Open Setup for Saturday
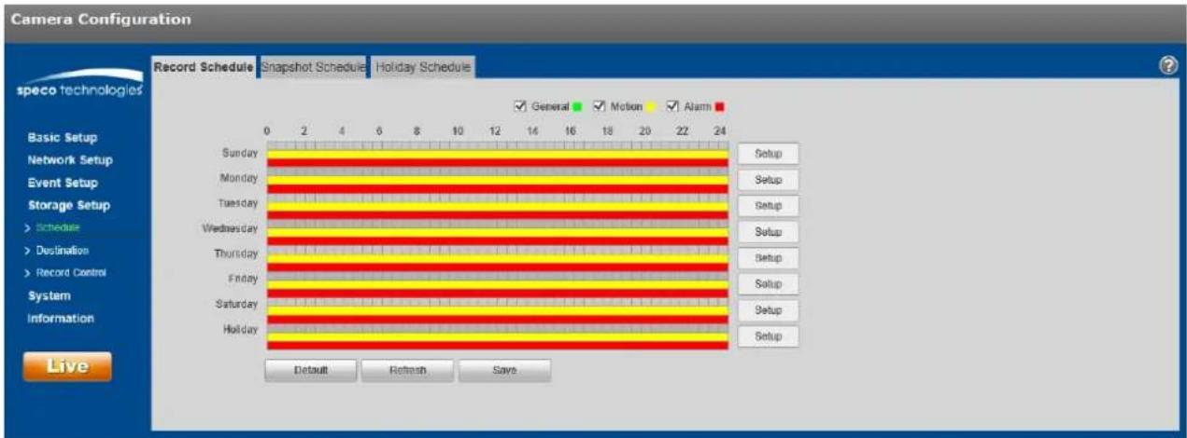Viewport: 1187px width, 438px height. pyautogui.click(x=768, y=309)
